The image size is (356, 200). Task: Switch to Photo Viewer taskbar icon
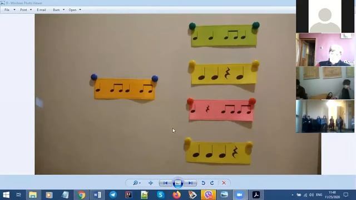pos(224,195)
